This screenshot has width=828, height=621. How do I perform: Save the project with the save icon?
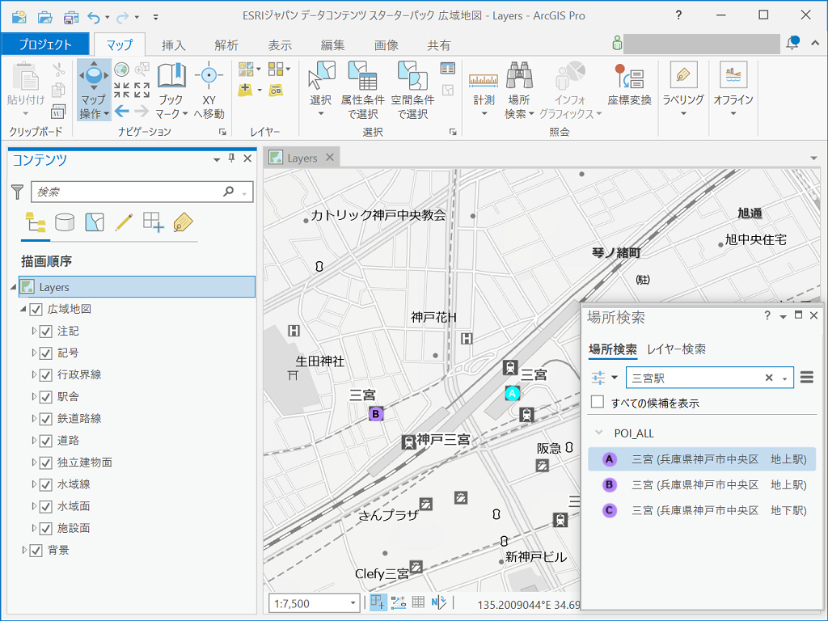(71, 17)
